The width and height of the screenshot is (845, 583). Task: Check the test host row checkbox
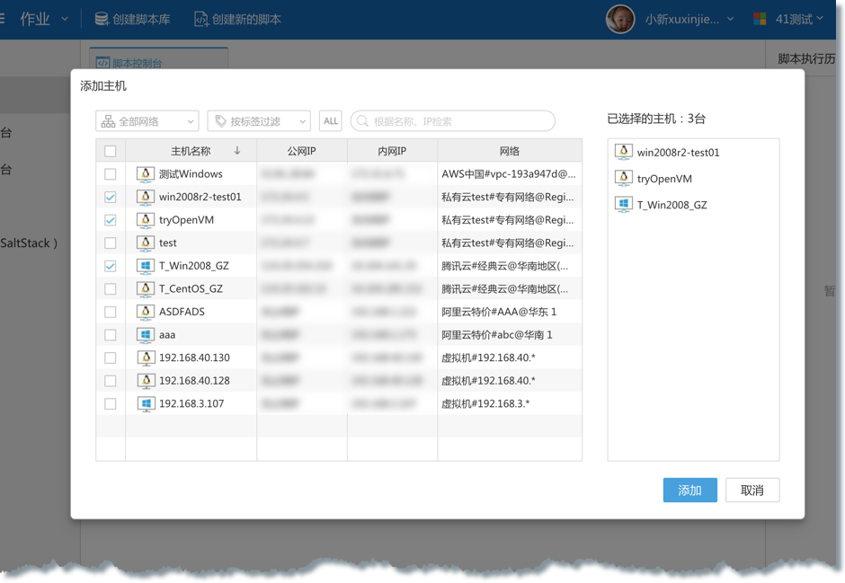coord(111,243)
